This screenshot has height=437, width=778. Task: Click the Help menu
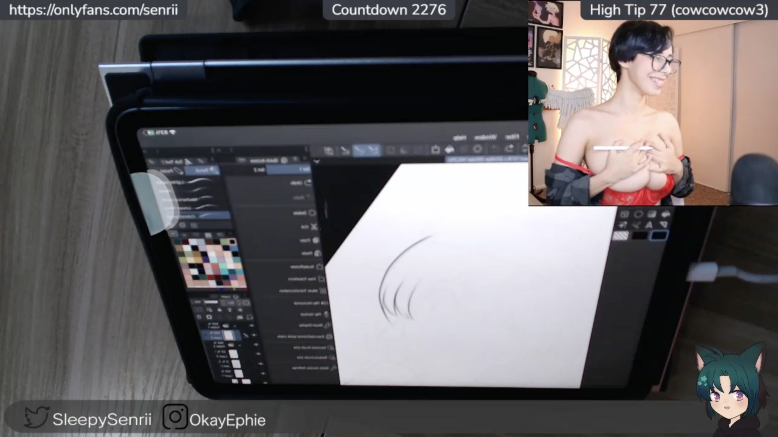coord(460,138)
